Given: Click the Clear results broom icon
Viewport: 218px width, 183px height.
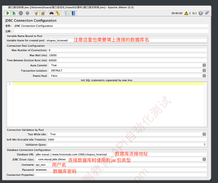Looking at the screenshot, I should coord(36,13).
